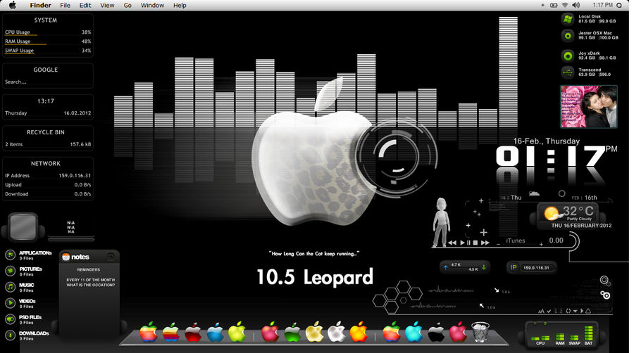Click the menu bar 1:17 PM clock

pyautogui.click(x=602, y=5)
